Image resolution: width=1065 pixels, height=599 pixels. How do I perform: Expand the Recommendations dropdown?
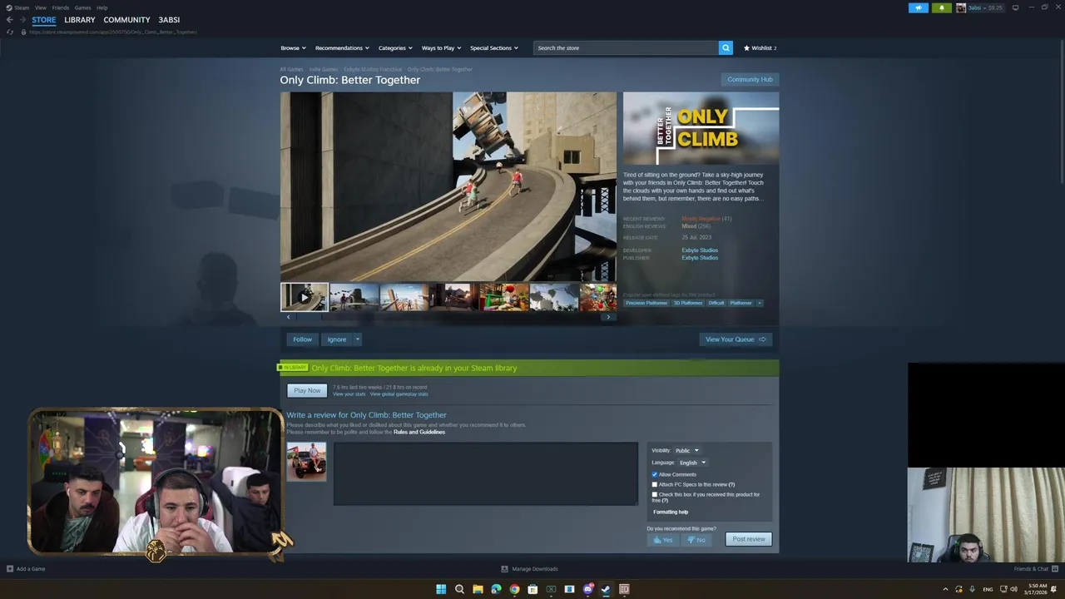(x=342, y=47)
